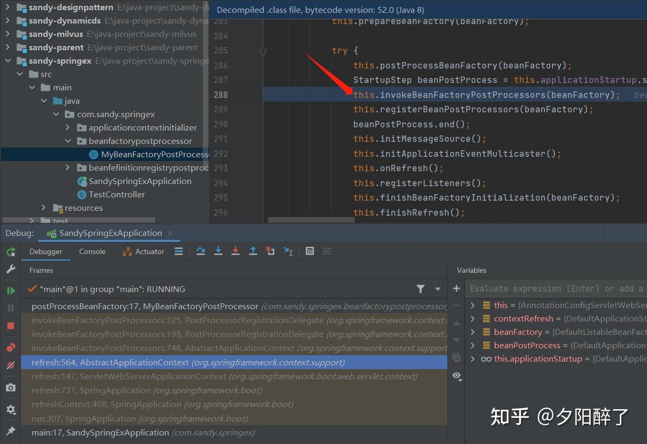Add a new watch with the plus button
The width and height of the screenshot is (647, 444).
tap(456, 288)
